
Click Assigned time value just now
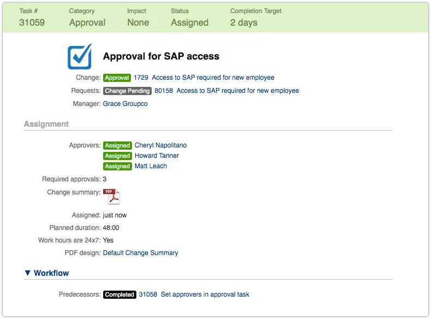(x=115, y=215)
